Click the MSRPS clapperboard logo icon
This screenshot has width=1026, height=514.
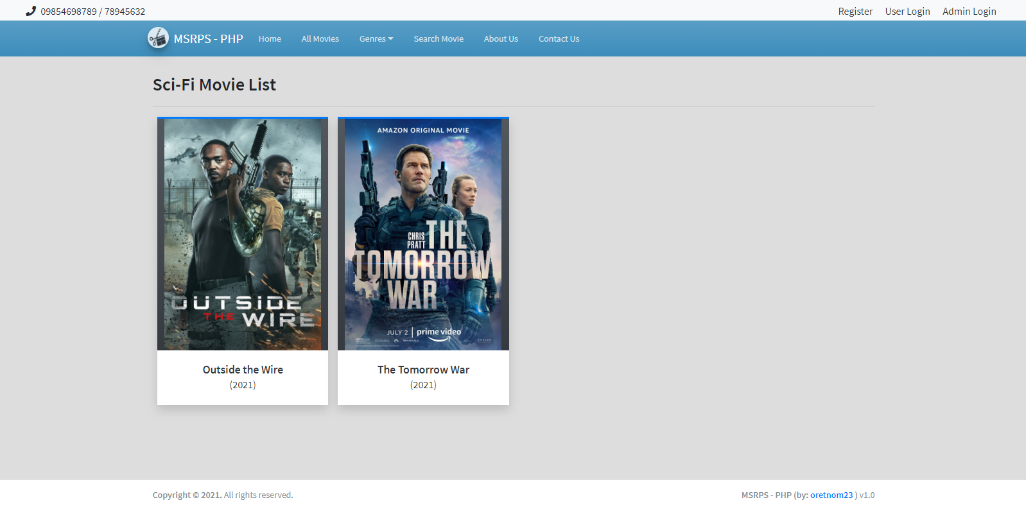[x=158, y=39]
